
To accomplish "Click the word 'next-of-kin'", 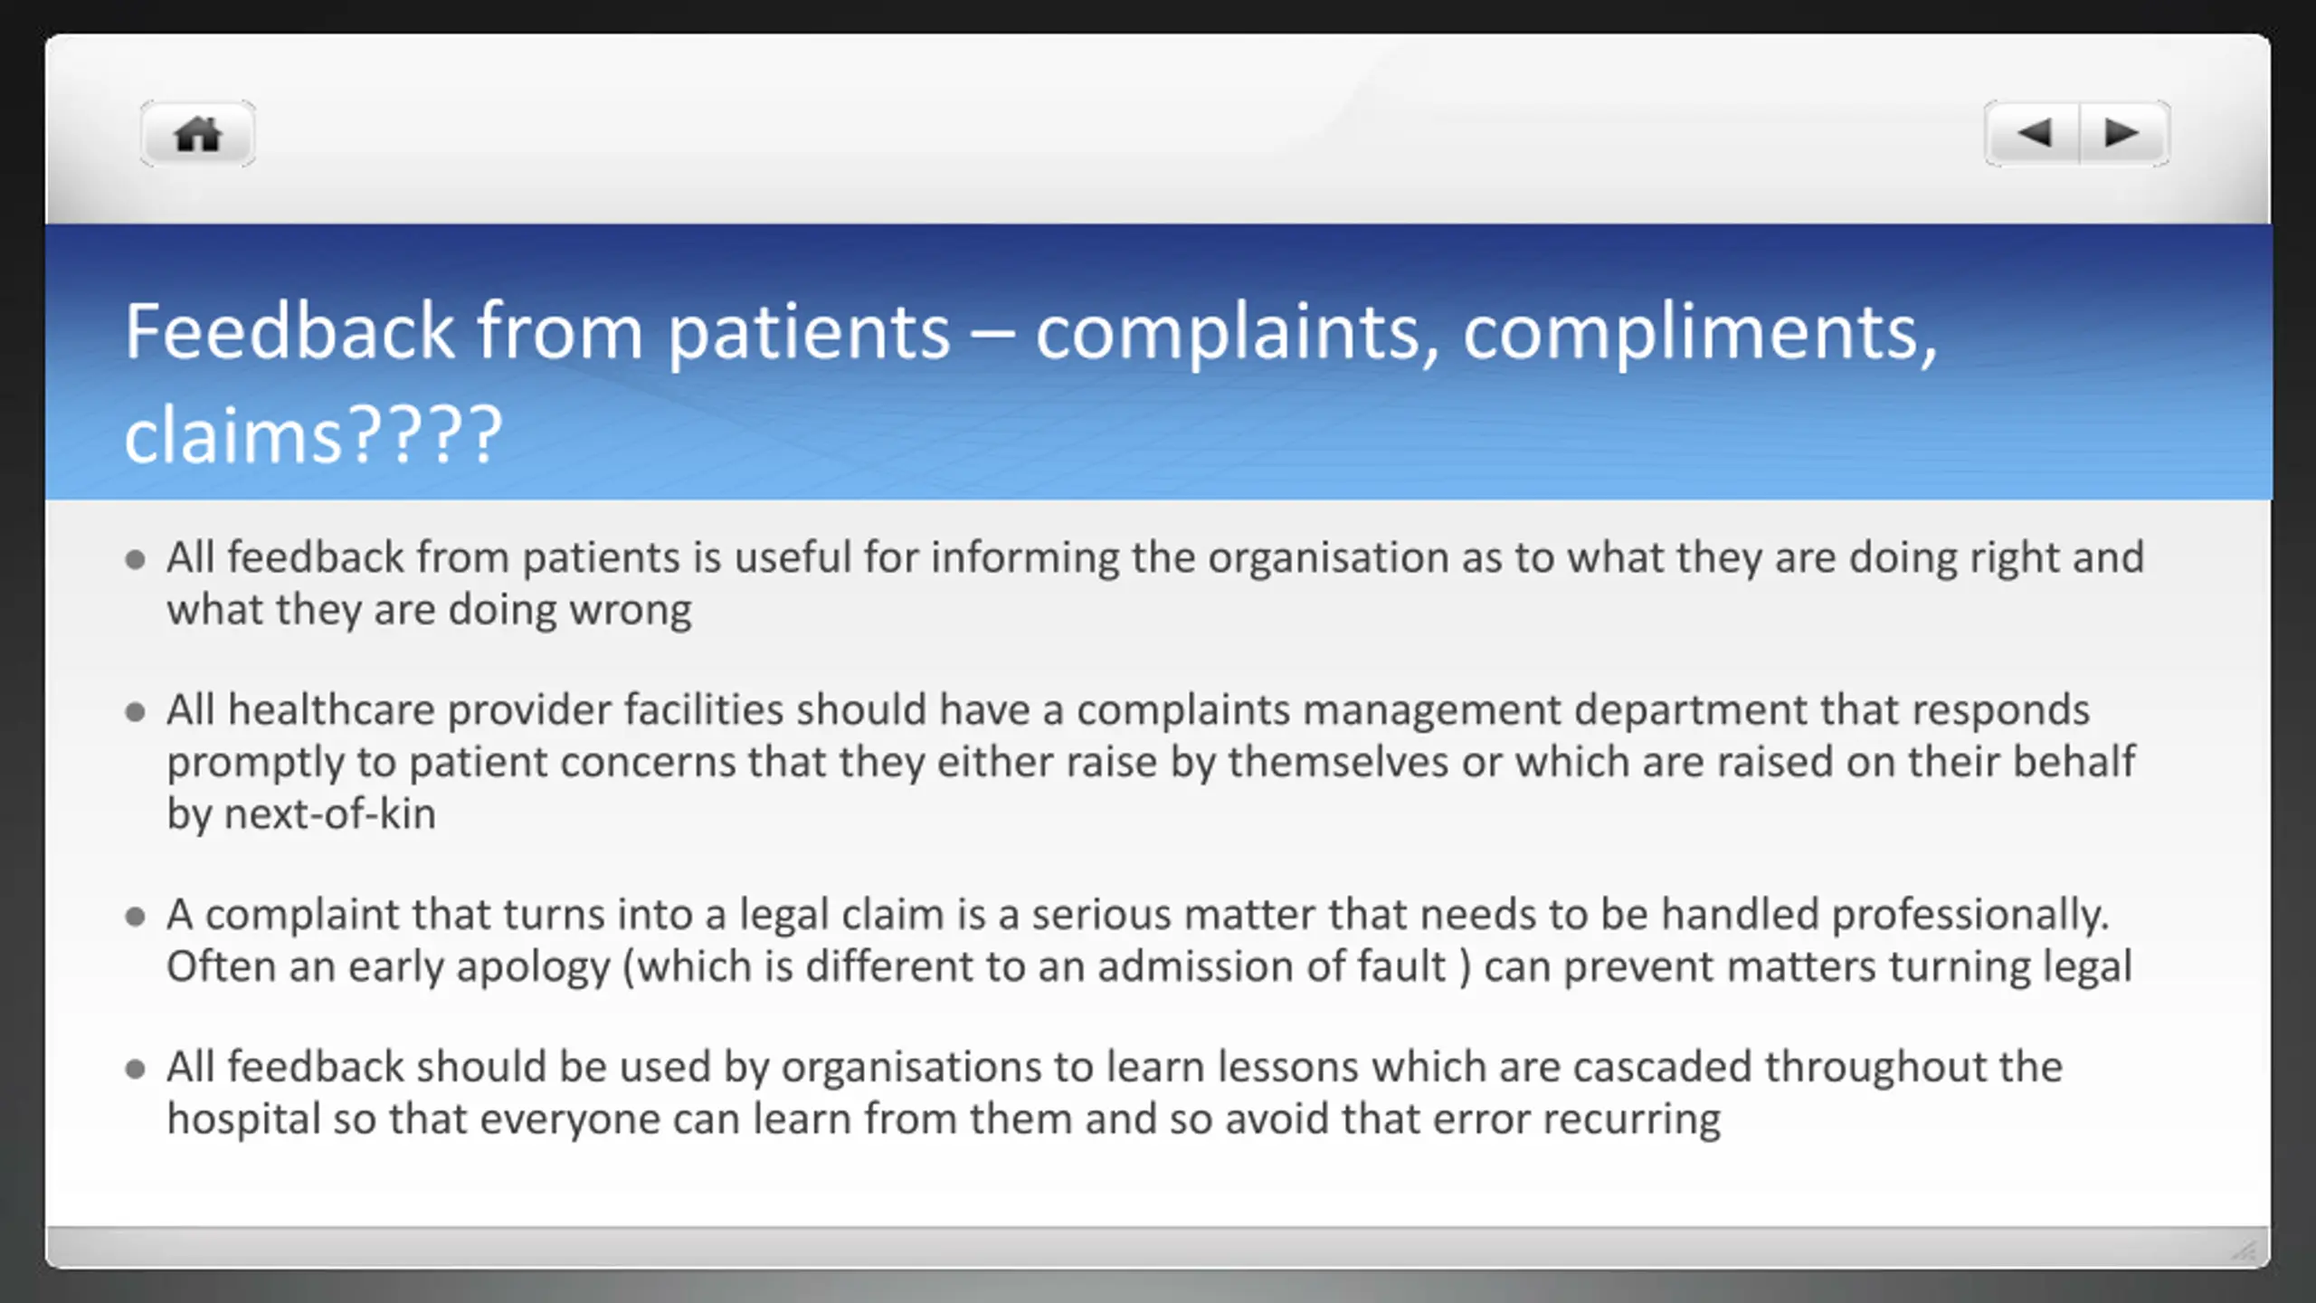I will tap(329, 814).
